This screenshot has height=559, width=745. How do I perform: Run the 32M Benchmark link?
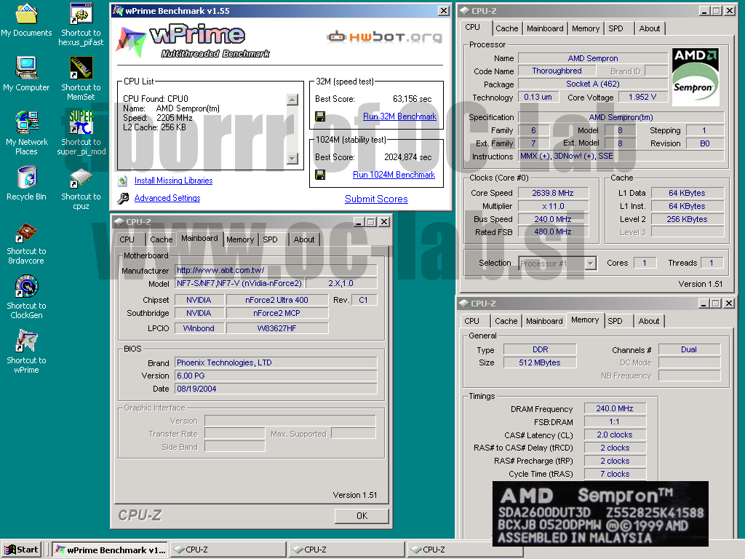(399, 116)
